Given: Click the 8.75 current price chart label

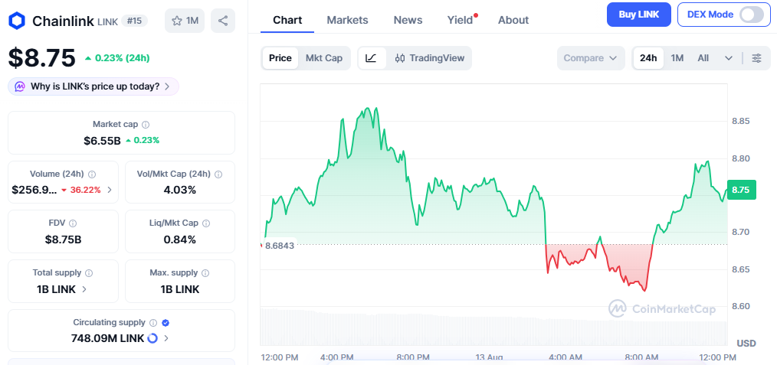Looking at the screenshot, I should pyautogui.click(x=741, y=190).
